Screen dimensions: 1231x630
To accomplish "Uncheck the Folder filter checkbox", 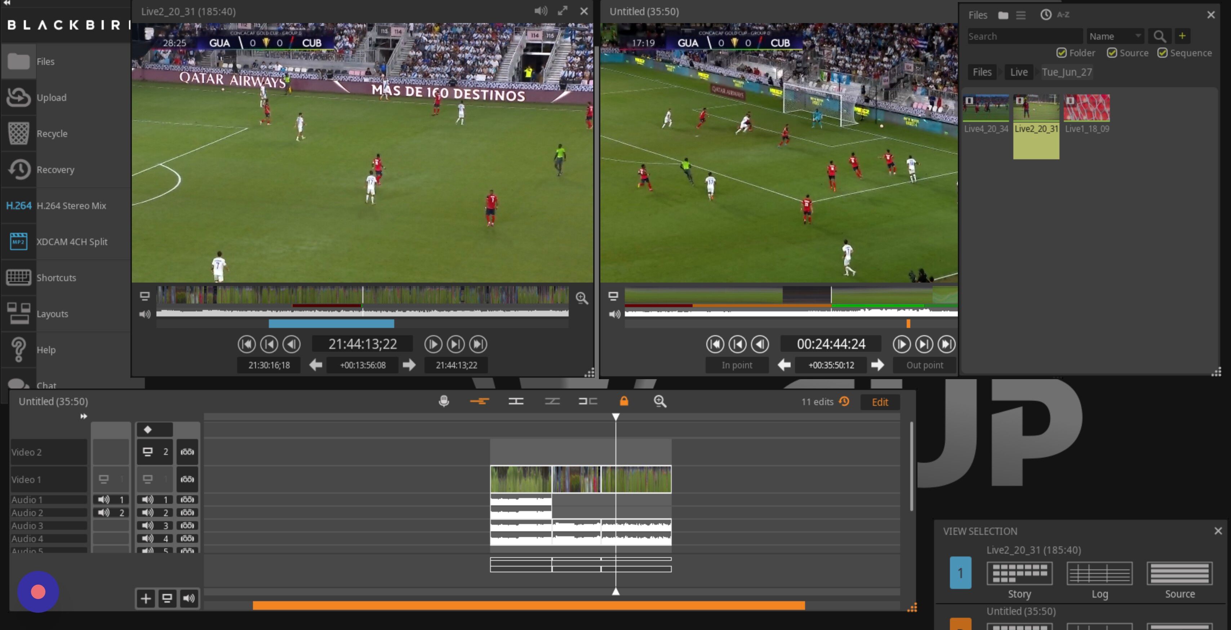I will coord(1061,53).
